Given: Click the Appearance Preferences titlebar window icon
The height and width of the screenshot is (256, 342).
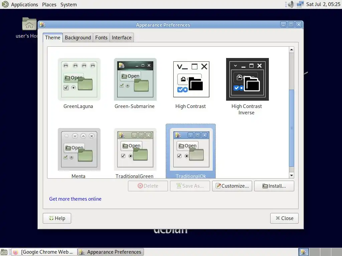Looking at the screenshot, I should point(42,25).
